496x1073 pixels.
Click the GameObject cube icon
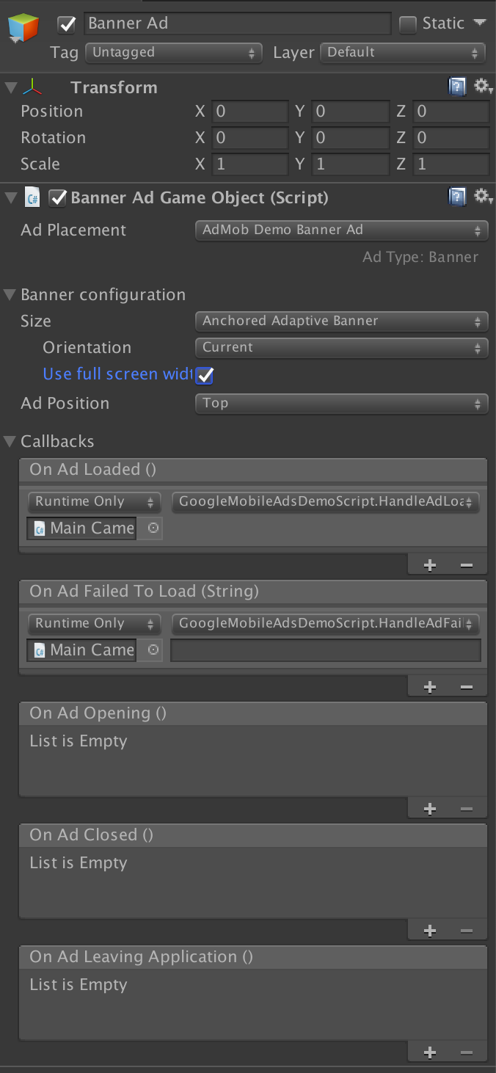[x=23, y=29]
